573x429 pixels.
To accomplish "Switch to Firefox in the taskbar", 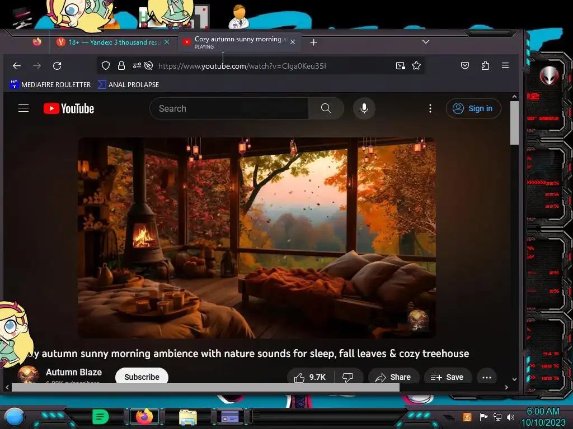I will click(144, 417).
